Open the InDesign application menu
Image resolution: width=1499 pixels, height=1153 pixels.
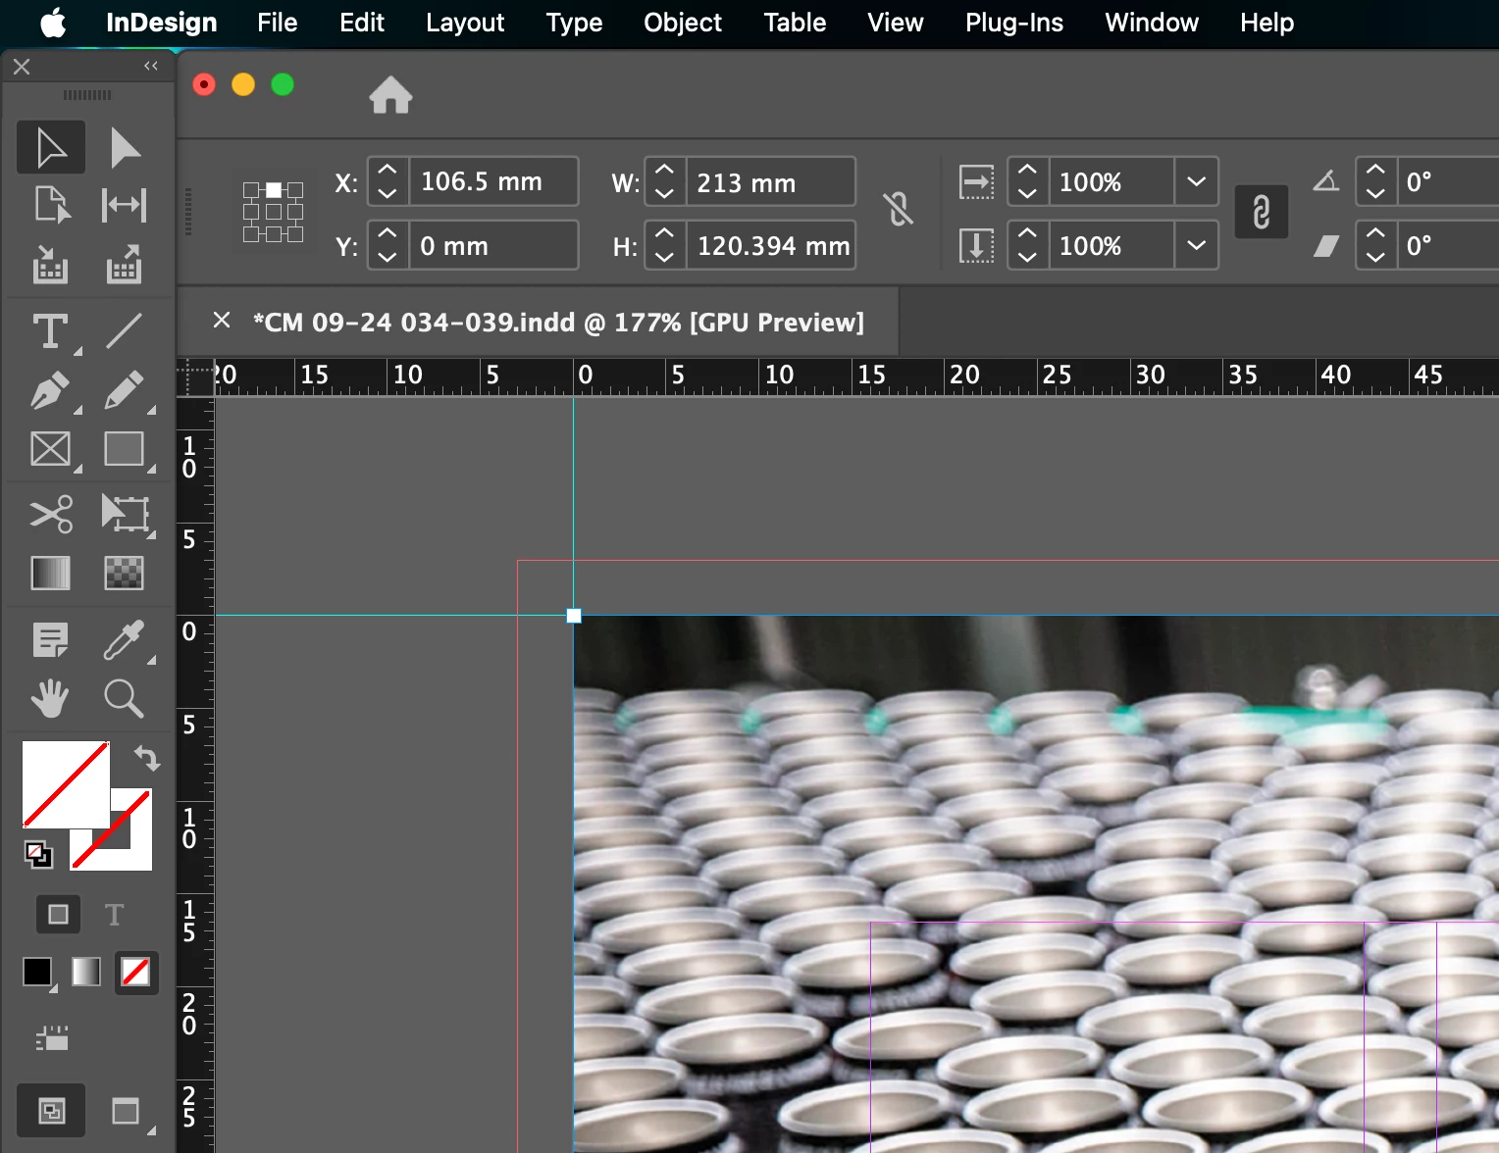(161, 23)
